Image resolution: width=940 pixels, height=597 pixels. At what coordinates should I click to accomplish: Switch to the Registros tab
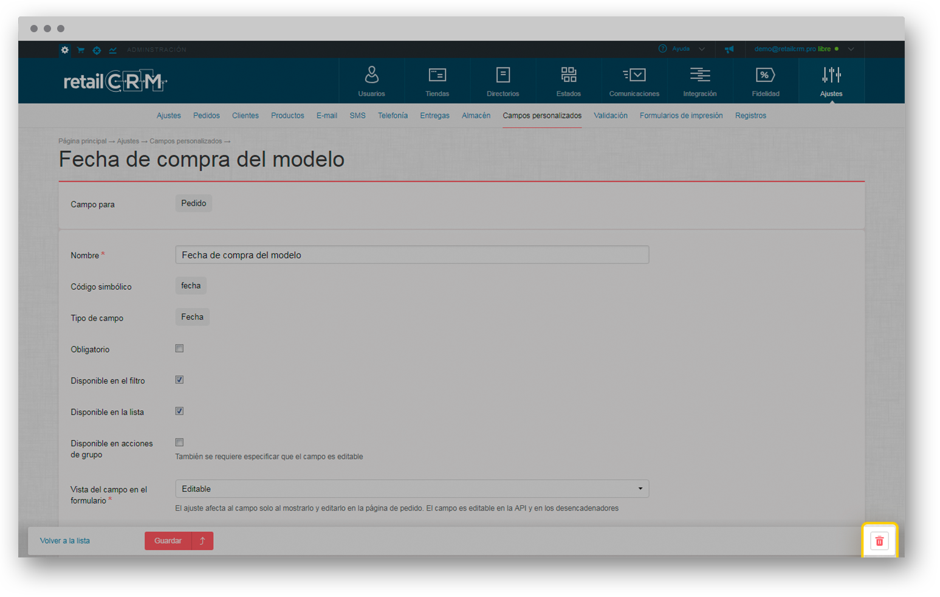(750, 116)
